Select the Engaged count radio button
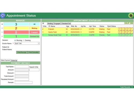The width and height of the screenshot is (134, 101). [2, 32]
